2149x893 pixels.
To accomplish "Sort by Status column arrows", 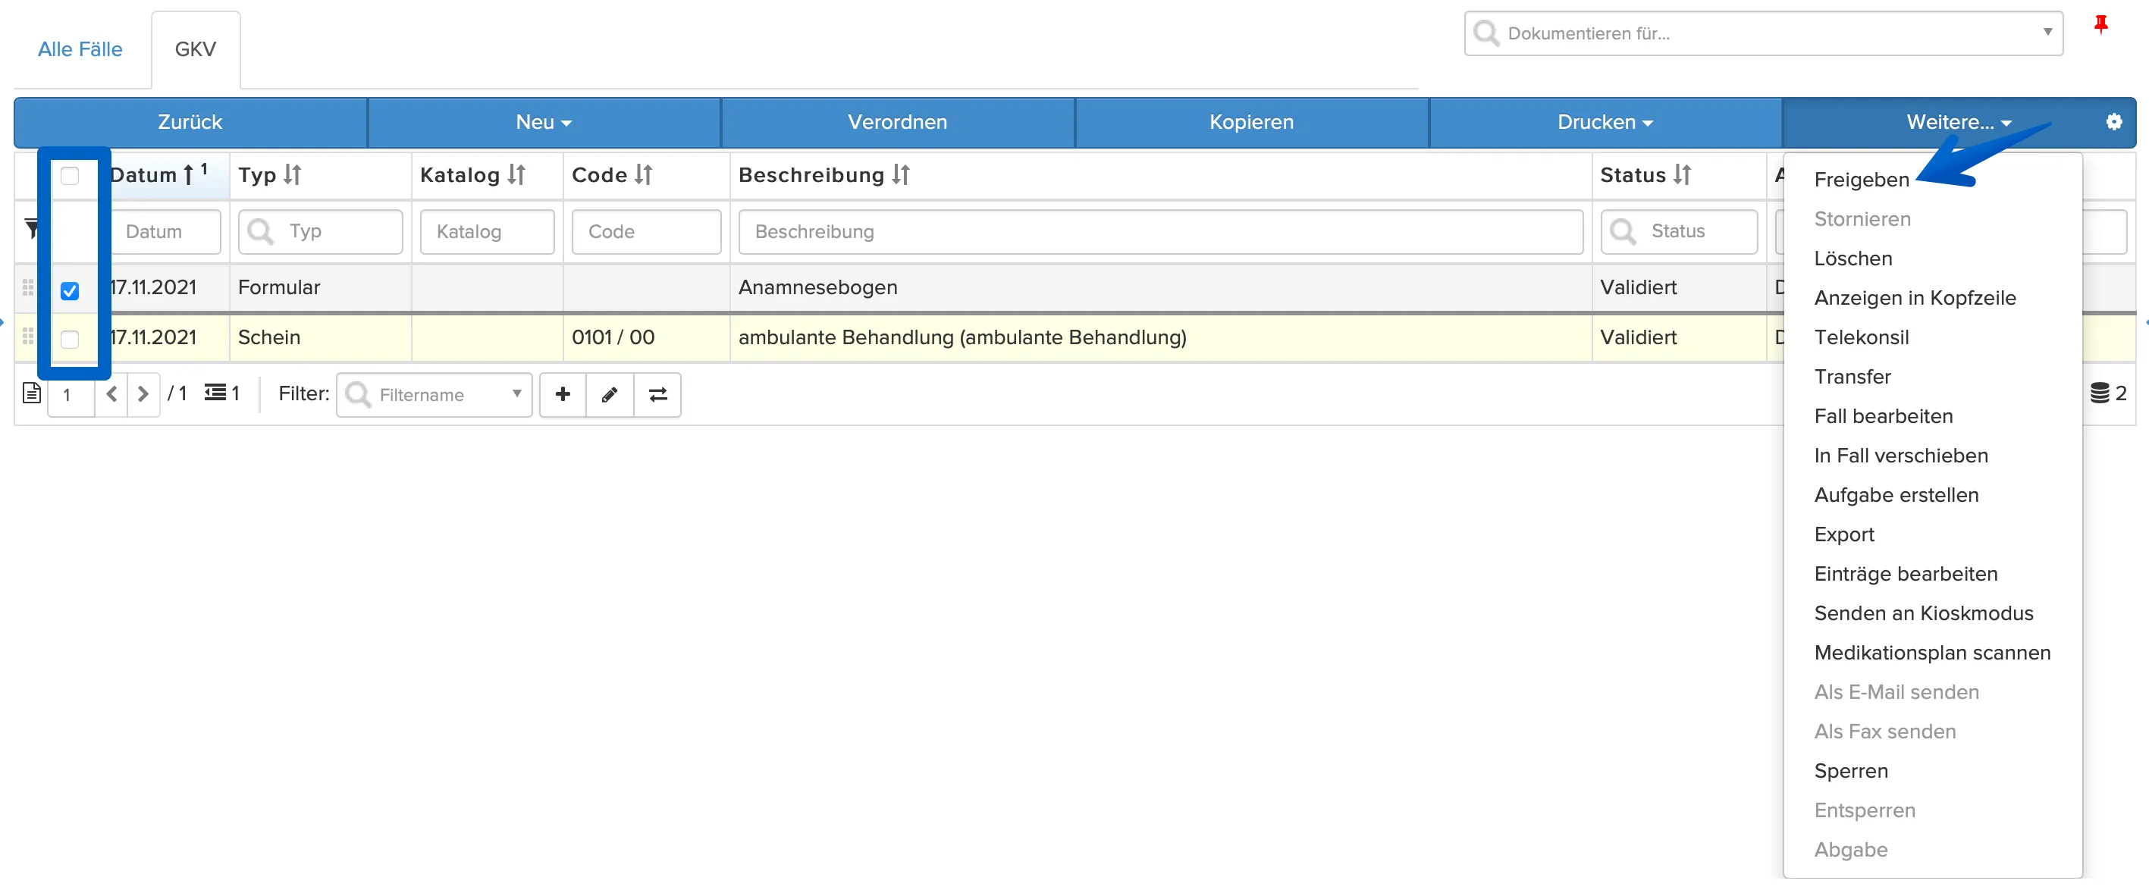I will point(1682,174).
